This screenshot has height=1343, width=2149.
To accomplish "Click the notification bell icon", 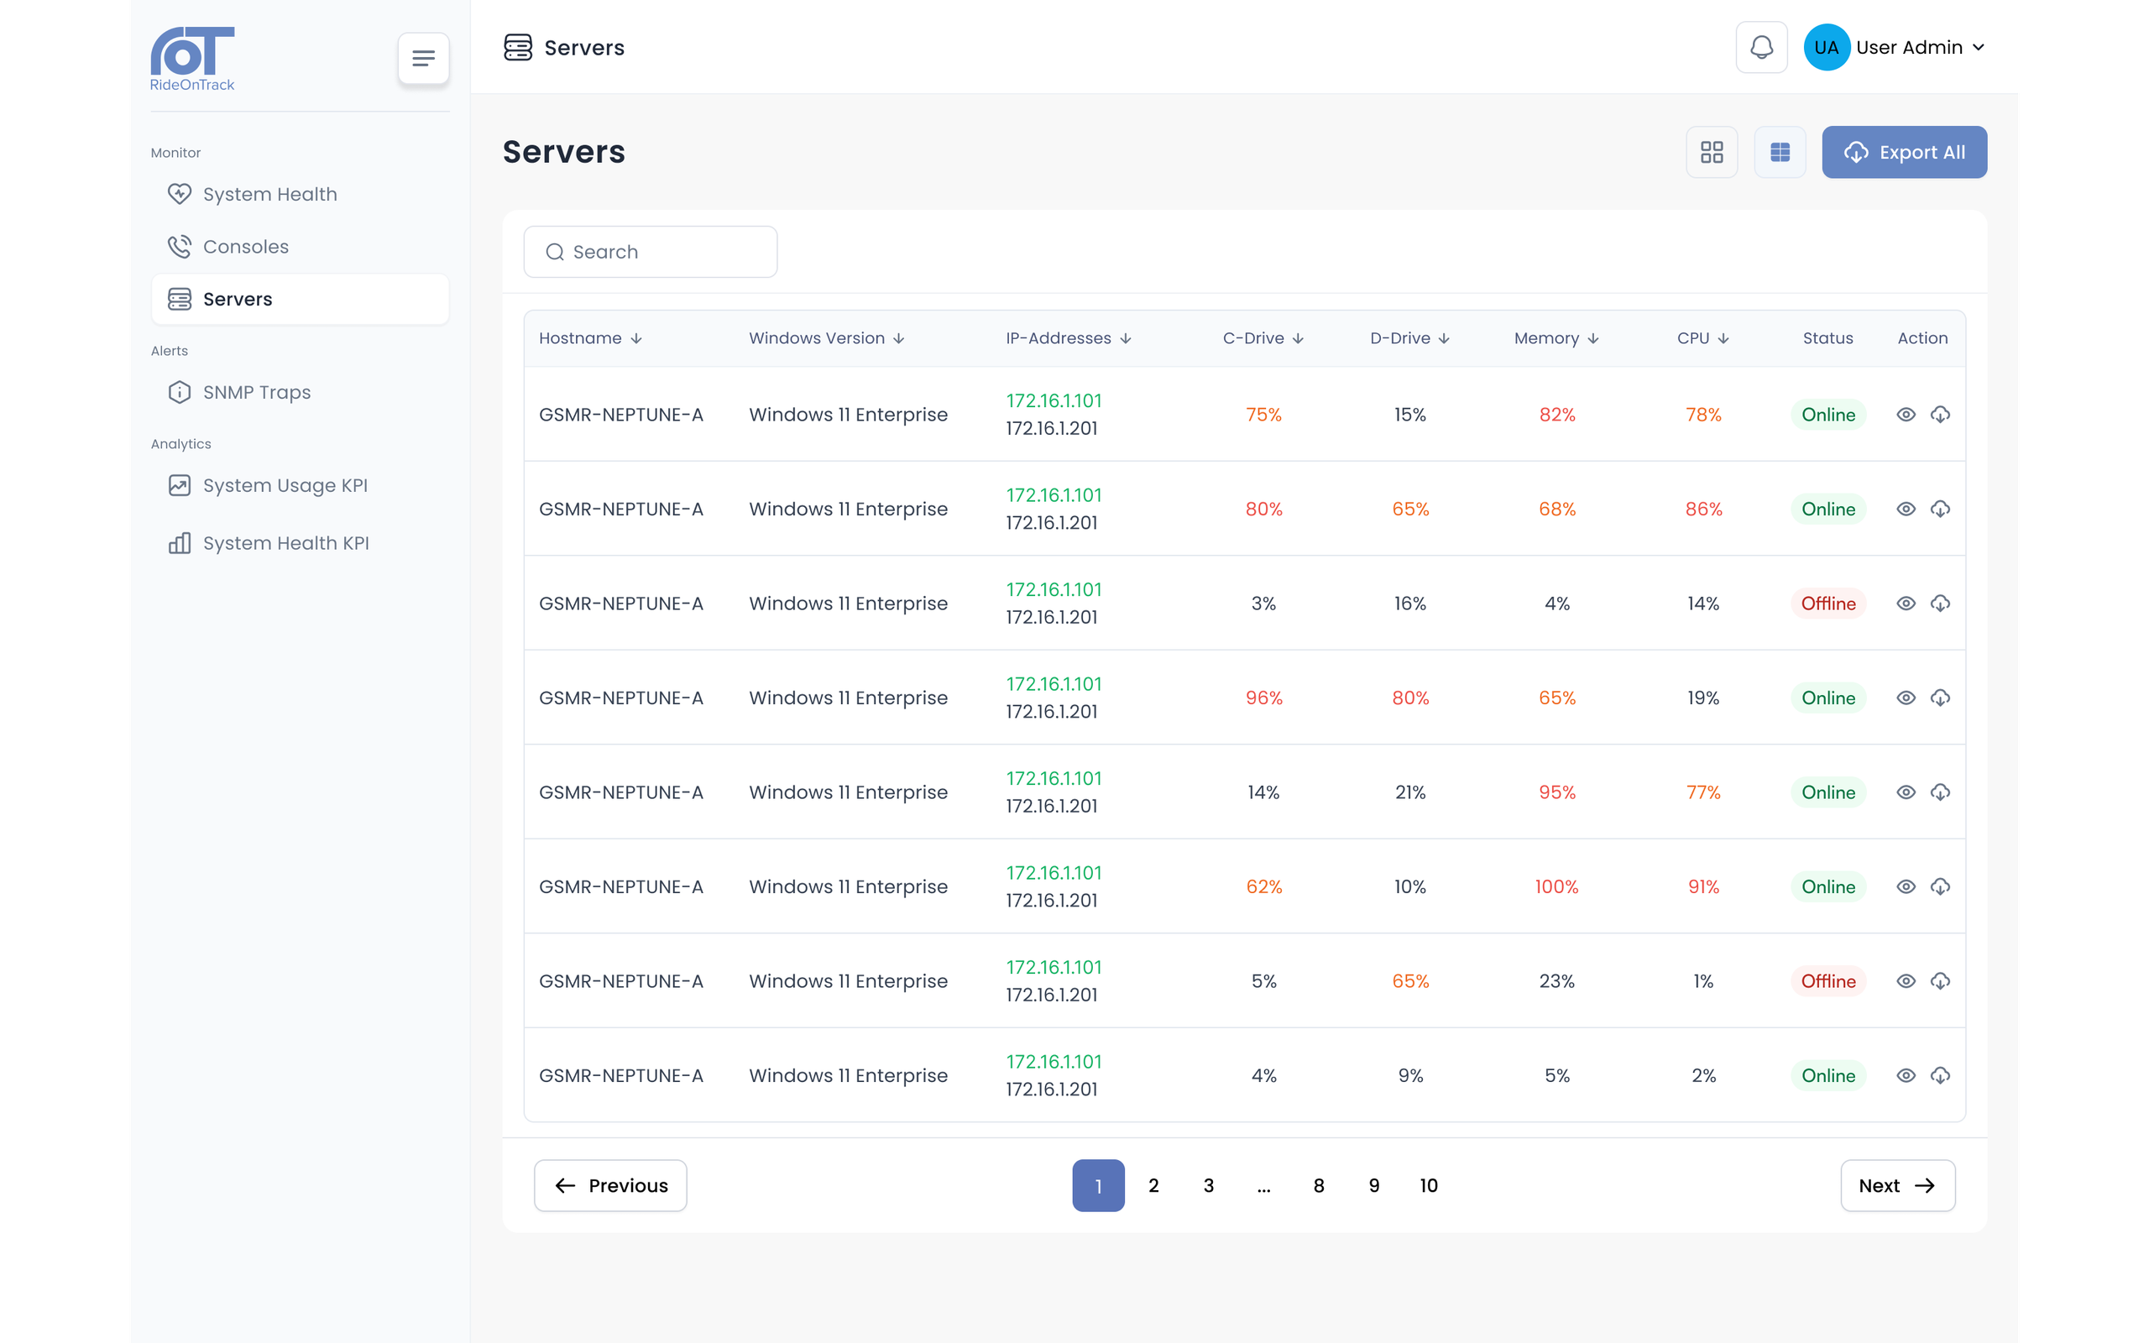I will [x=1761, y=47].
